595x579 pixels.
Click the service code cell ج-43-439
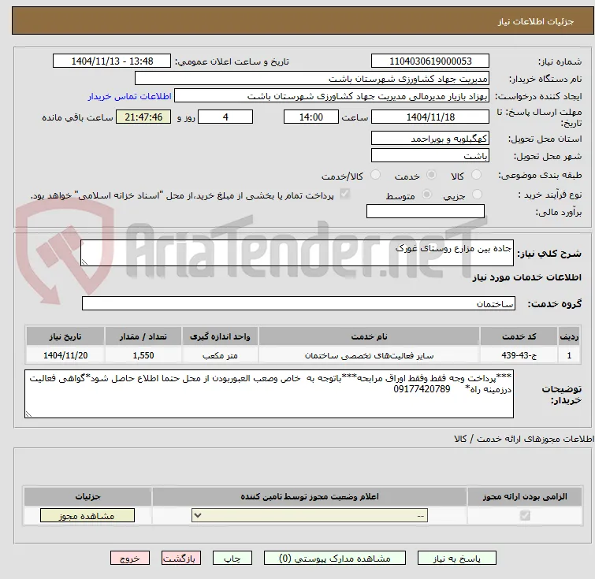[519, 355]
